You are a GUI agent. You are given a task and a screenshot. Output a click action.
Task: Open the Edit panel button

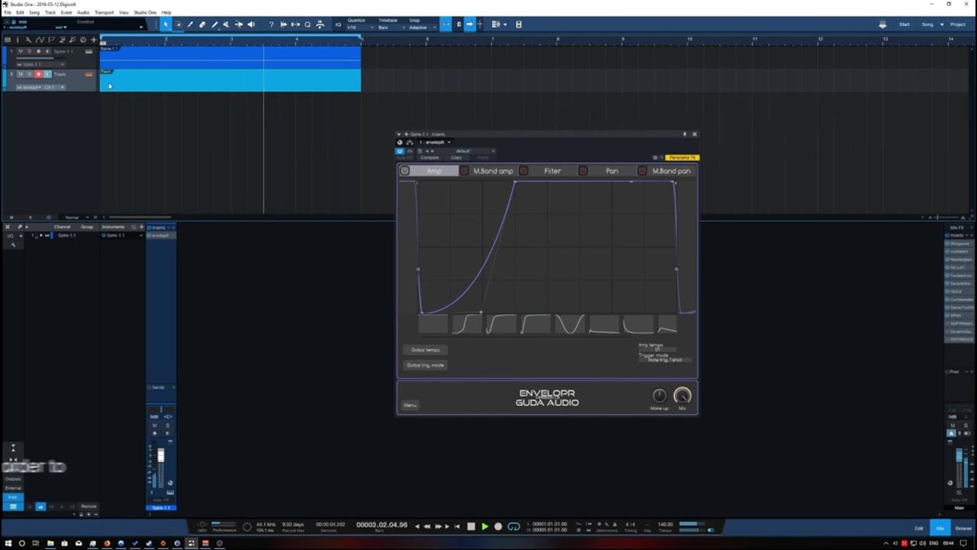pyautogui.click(x=919, y=529)
